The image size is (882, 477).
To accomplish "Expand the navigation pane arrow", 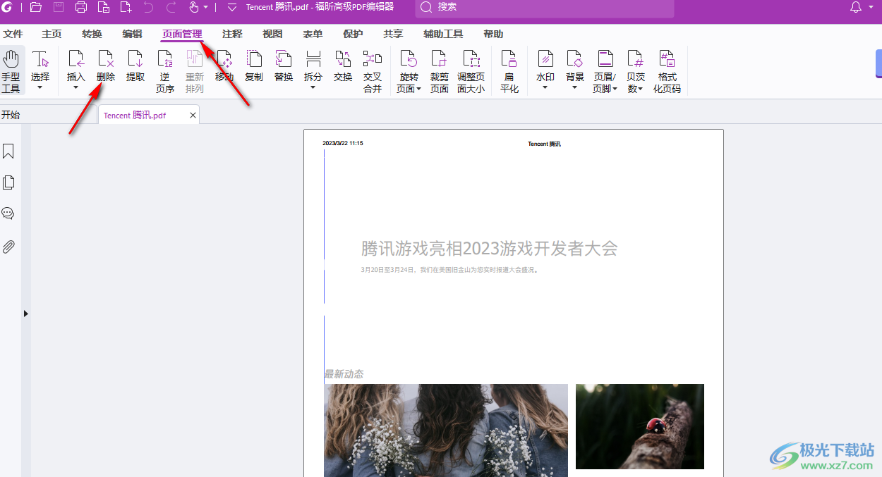I will click(26, 314).
